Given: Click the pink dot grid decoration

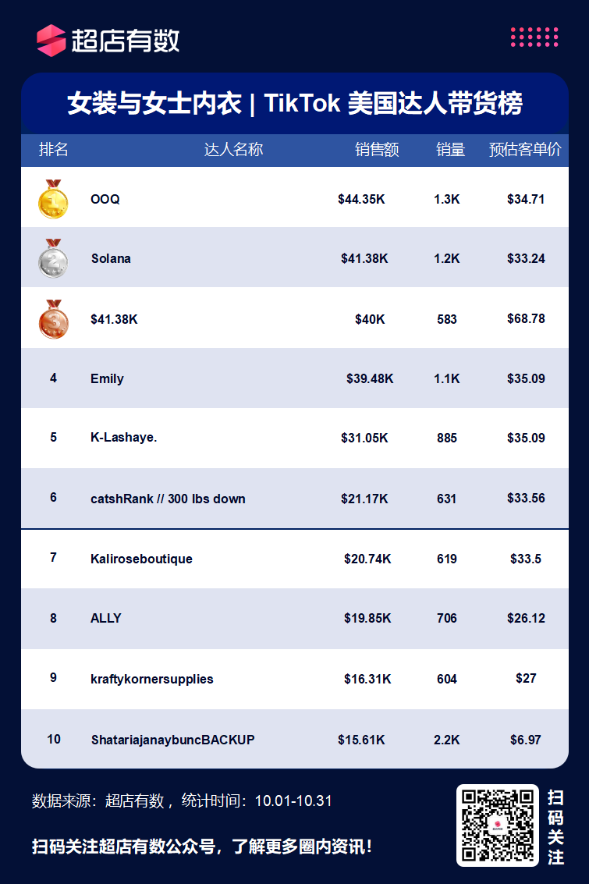Looking at the screenshot, I should [x=534, y=37].
